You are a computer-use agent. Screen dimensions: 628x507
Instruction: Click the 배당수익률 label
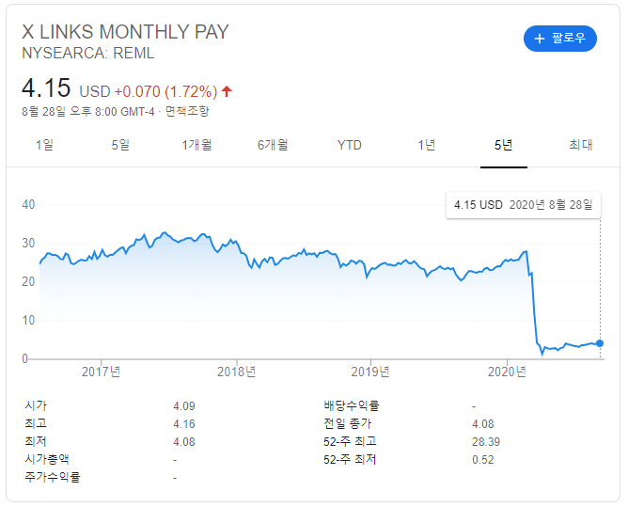pyautogui.click(x=352, y=405)
